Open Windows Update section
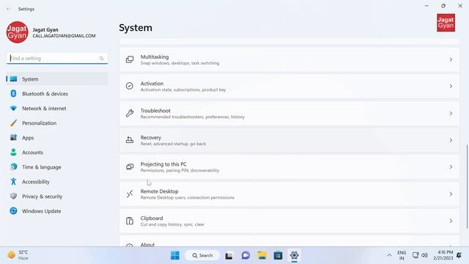Viewport: 469px width, 264px height. point(57,211)
